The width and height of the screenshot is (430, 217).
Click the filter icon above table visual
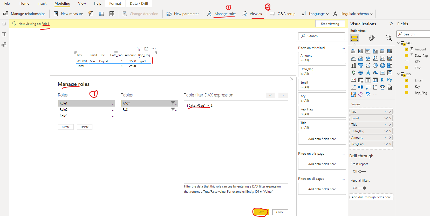(x=139, y=49)
